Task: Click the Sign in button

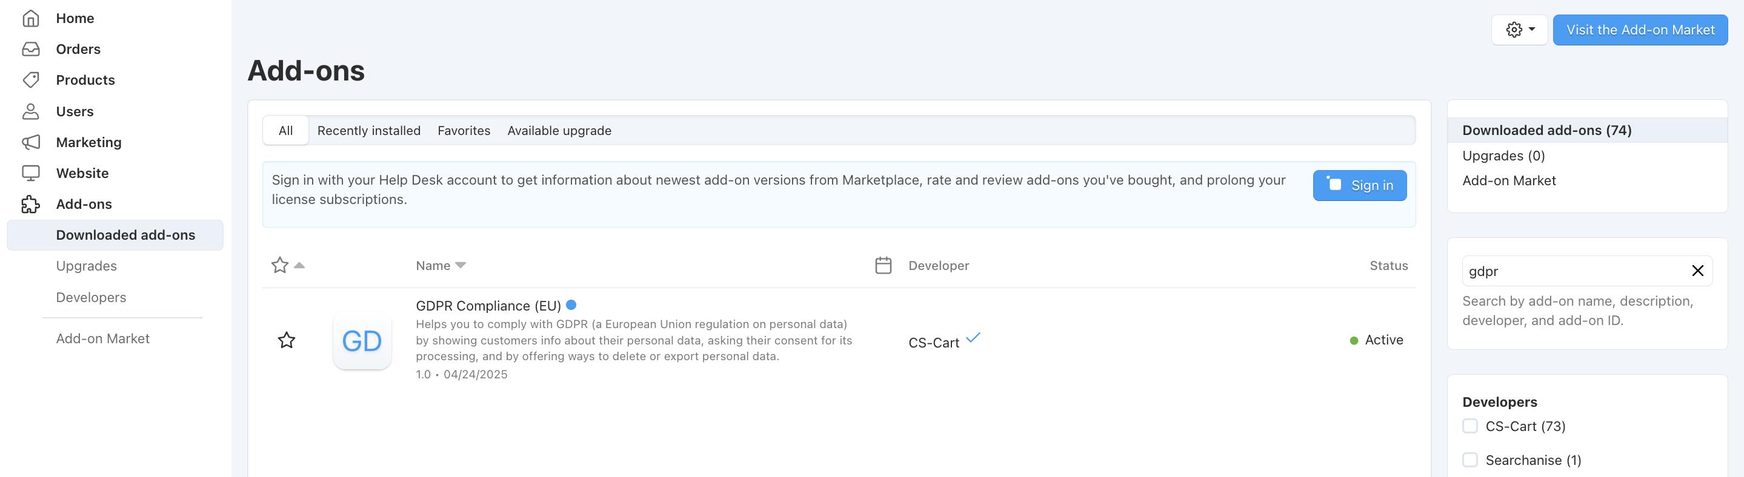Action: tap(1359, 185)
